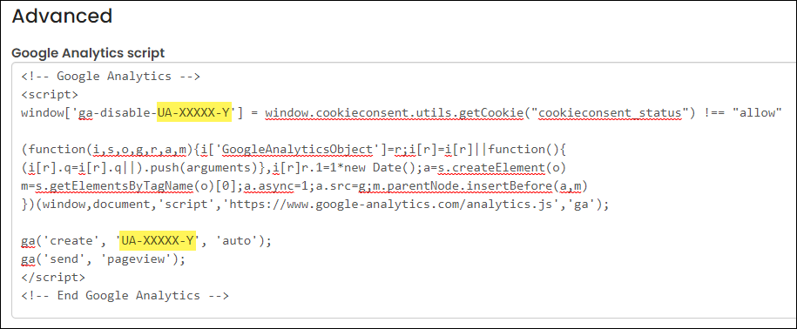797x329 pixels.
Task: Click the "cookieconsent_status" string in the code
Action: point(608,113)
